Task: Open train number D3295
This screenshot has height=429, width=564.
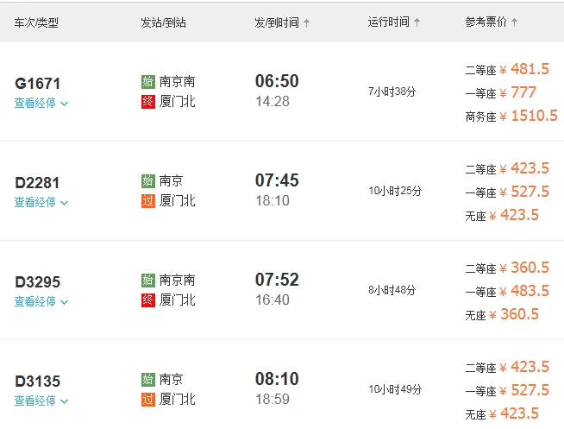Action: (38, 282)
